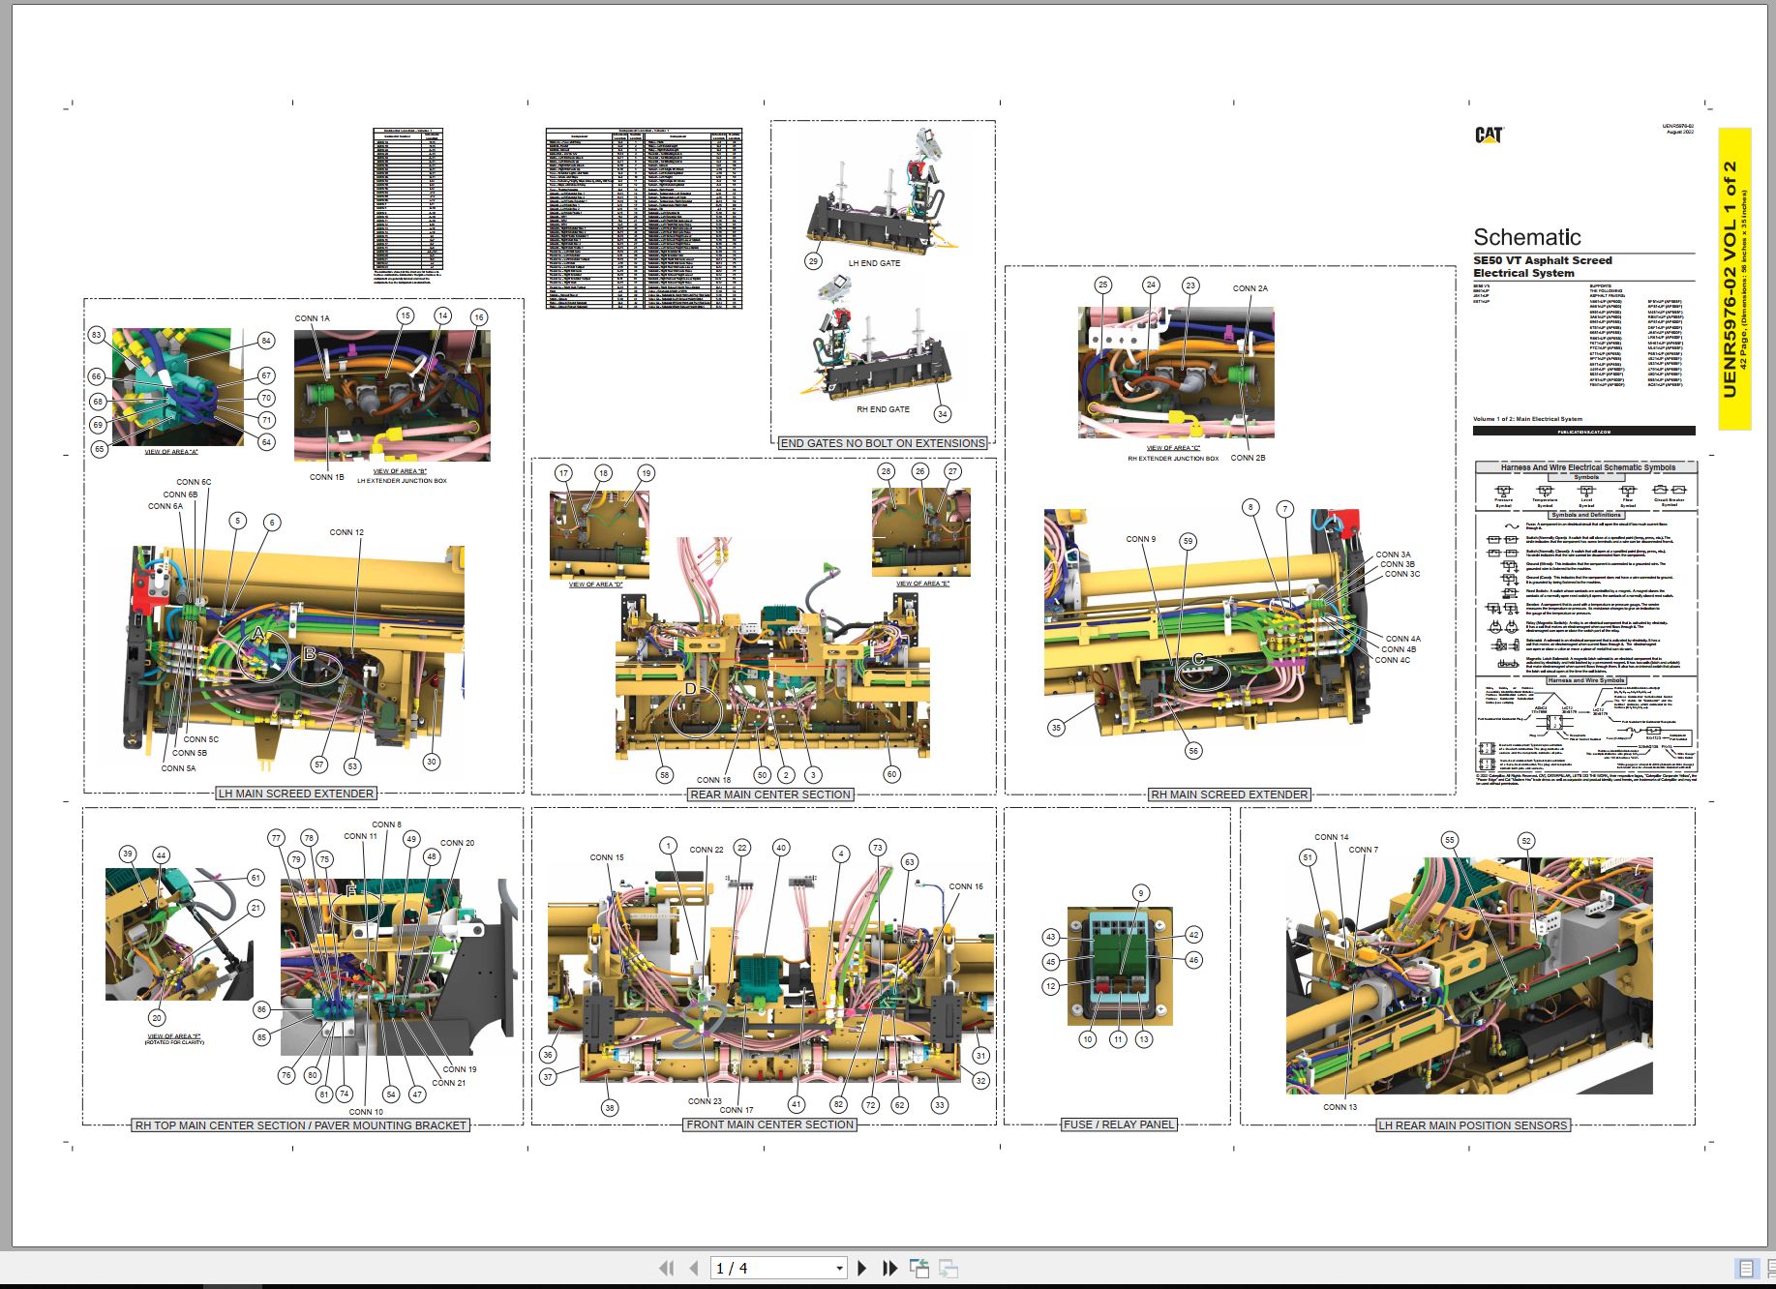Viewport: 1776px width, 1289px height.
Task: Click the 'REAR MAIN CENTER SECTION' label
Action: coord(770,794)
